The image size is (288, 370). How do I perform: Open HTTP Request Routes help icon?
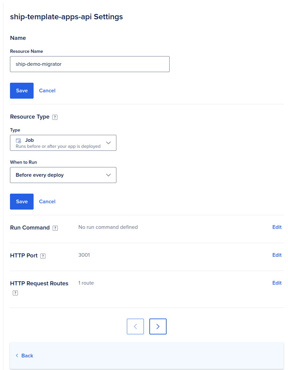15,293
